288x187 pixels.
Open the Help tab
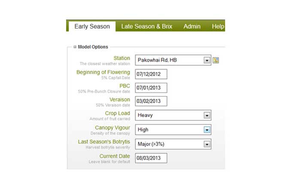(218, 27)
